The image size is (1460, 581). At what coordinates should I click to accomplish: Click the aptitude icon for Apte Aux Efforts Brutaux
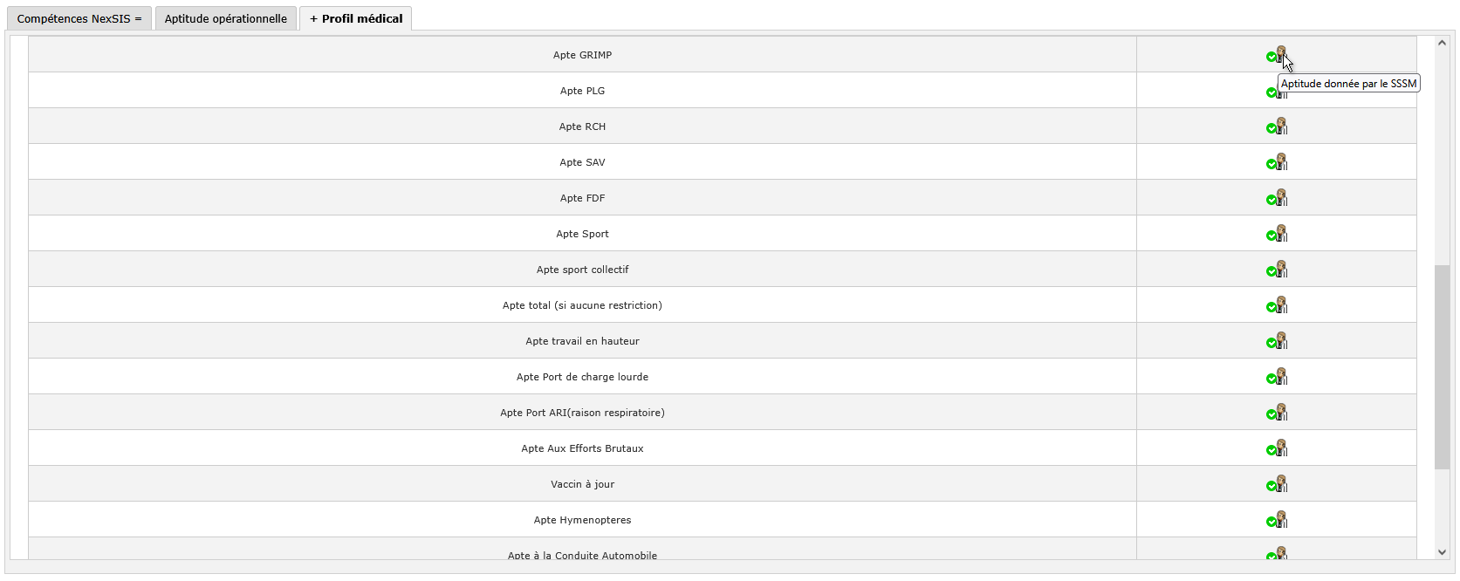tap(1277, 448)
